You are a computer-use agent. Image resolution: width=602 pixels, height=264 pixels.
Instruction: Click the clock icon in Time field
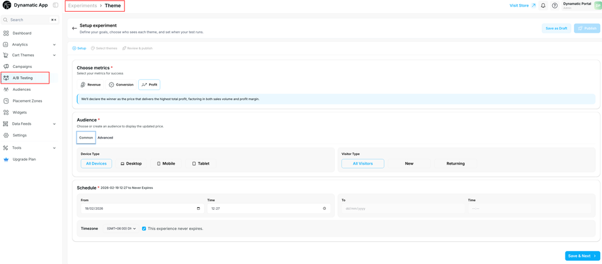pyautogui.click(x=325, y=208)
